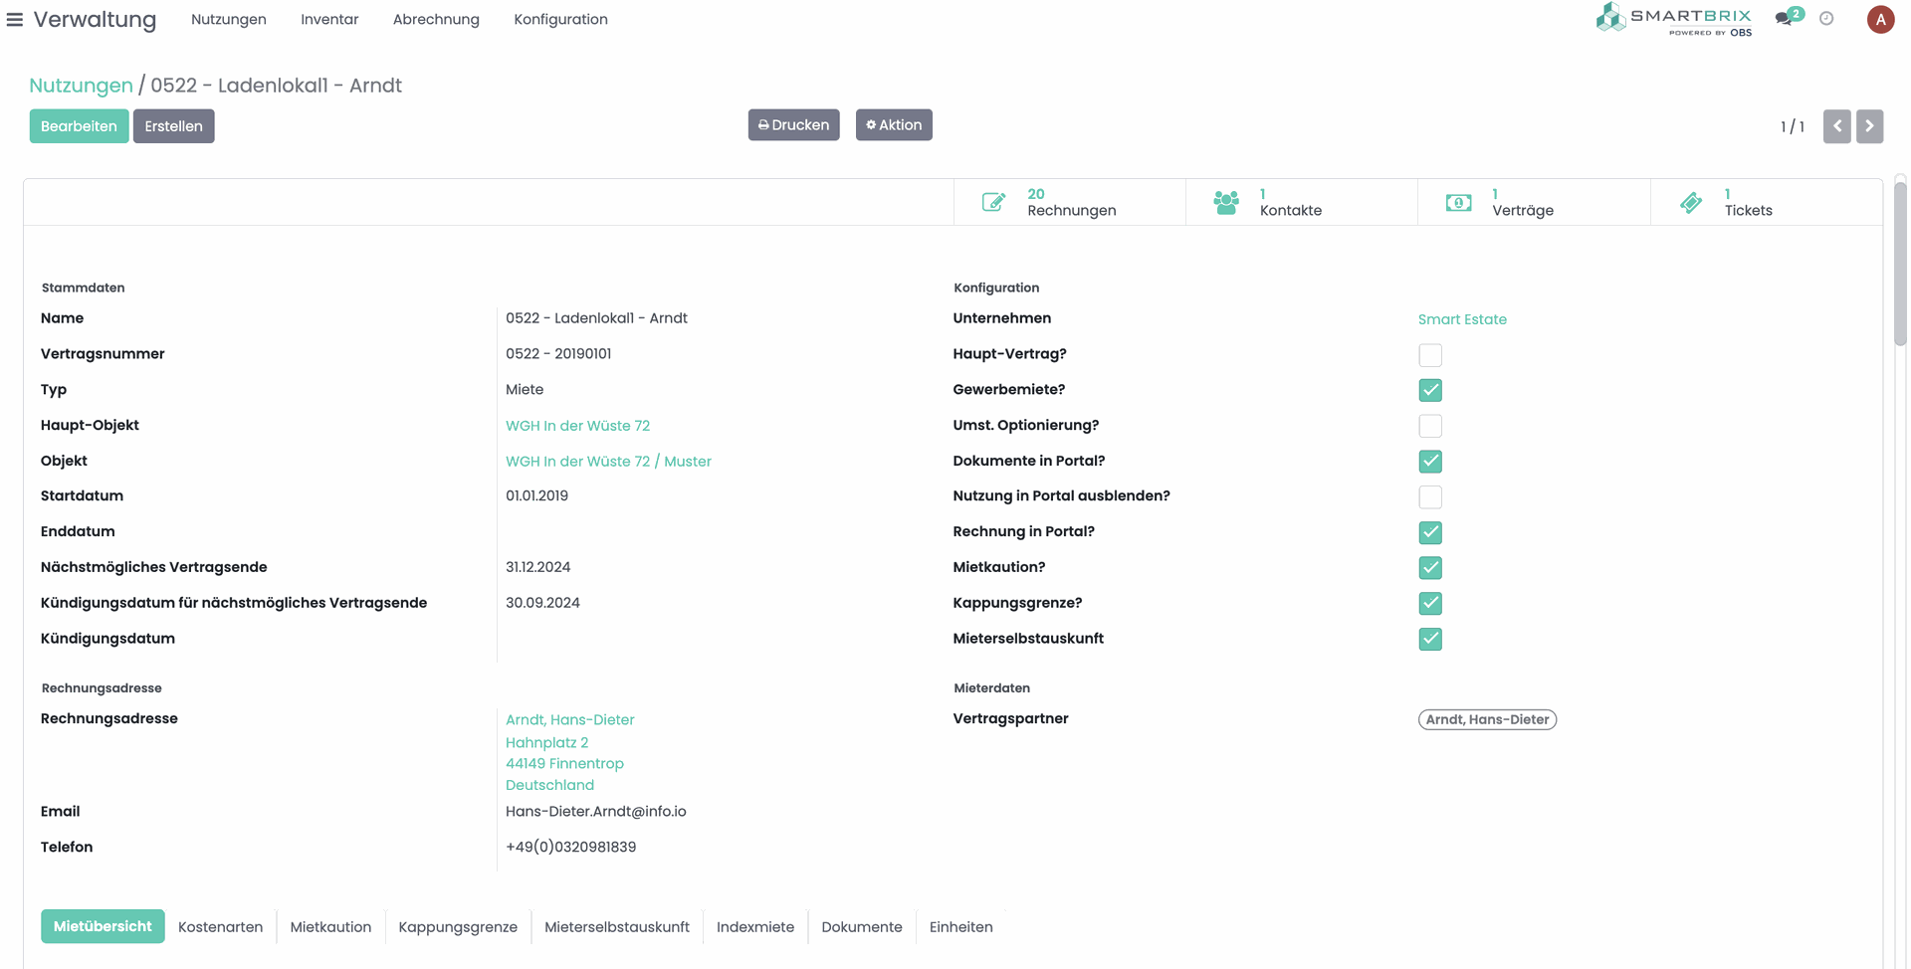
Task: Click the Rechnungen edit icon
Action: point(993,202)
